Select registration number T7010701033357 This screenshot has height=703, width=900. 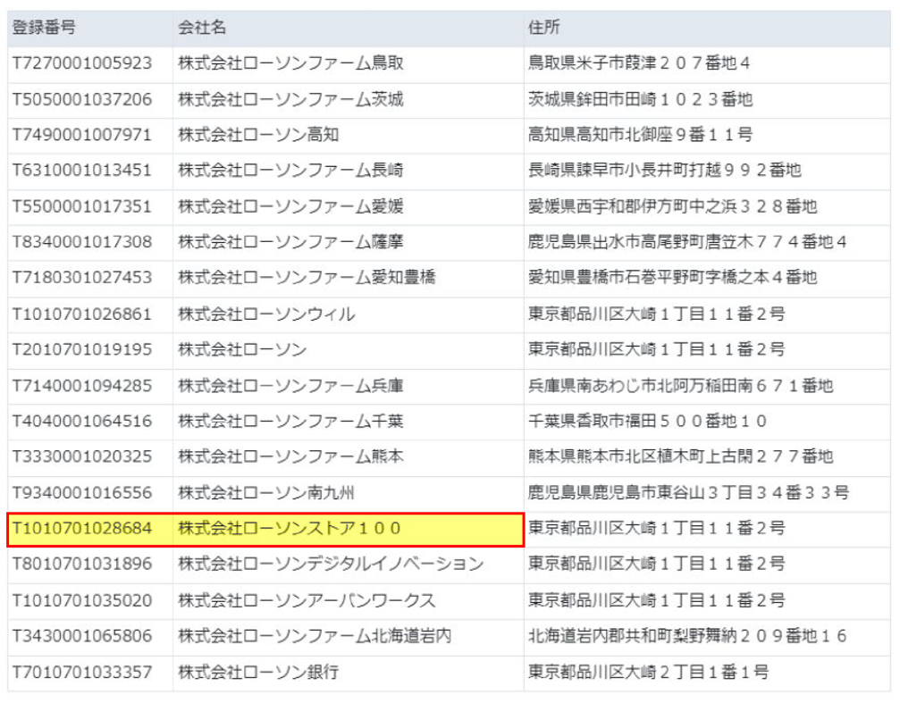pyautogui.click(x=82, y=673)
